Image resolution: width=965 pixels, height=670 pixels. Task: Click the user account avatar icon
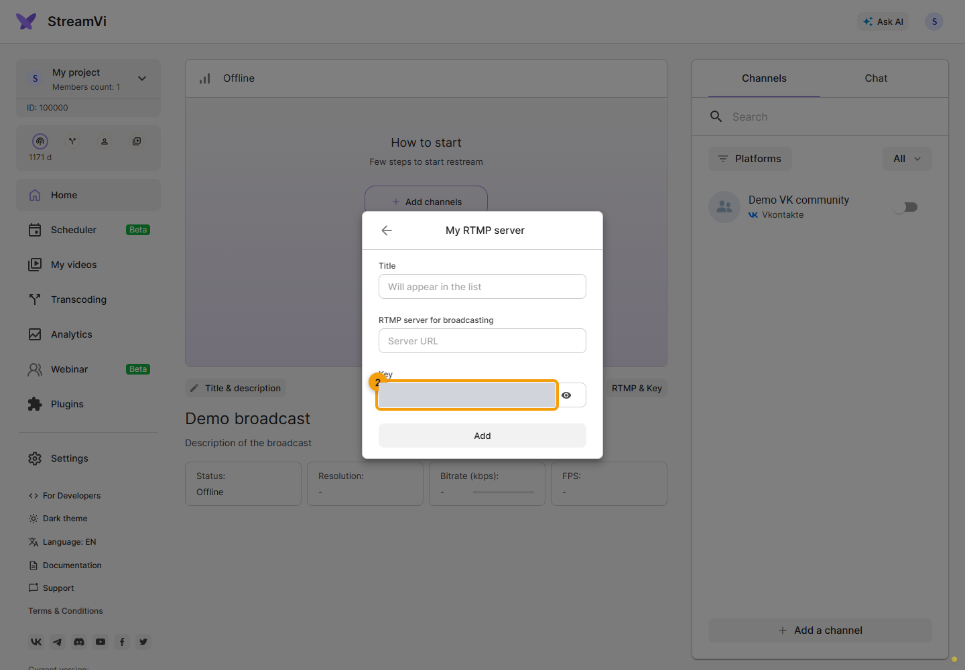click(934, 21)
